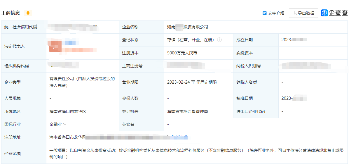
Task: Click the legal representative's avatar image
Action: point(55,47)
